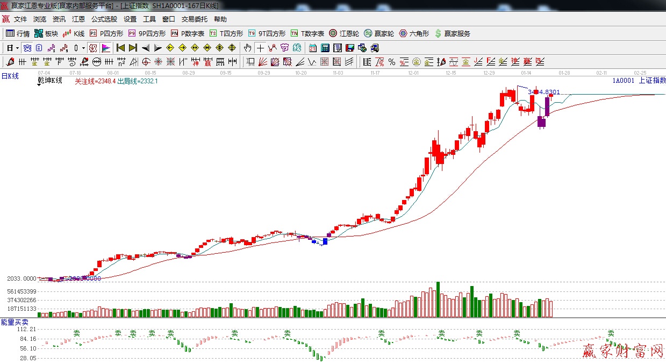Open the candlestick style dropdown arrow

83,48
